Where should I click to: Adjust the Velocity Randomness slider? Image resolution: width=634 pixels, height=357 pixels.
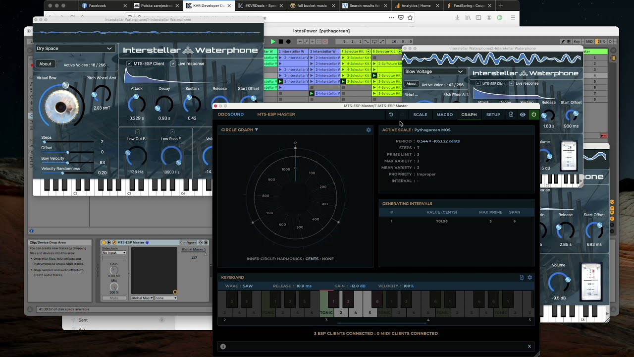[x=68, y=173]
